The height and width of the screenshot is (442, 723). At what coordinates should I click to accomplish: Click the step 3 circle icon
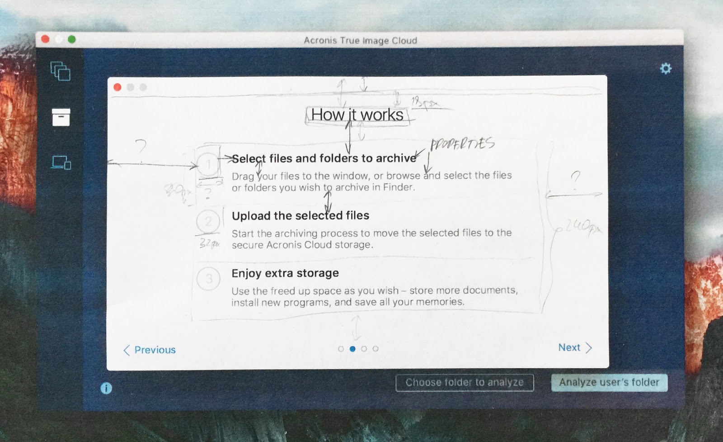point(209,279)
